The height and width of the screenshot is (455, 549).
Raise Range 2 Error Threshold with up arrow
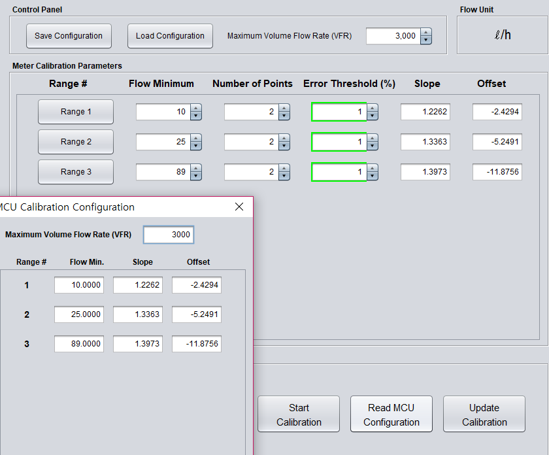(x=373, y=138)
